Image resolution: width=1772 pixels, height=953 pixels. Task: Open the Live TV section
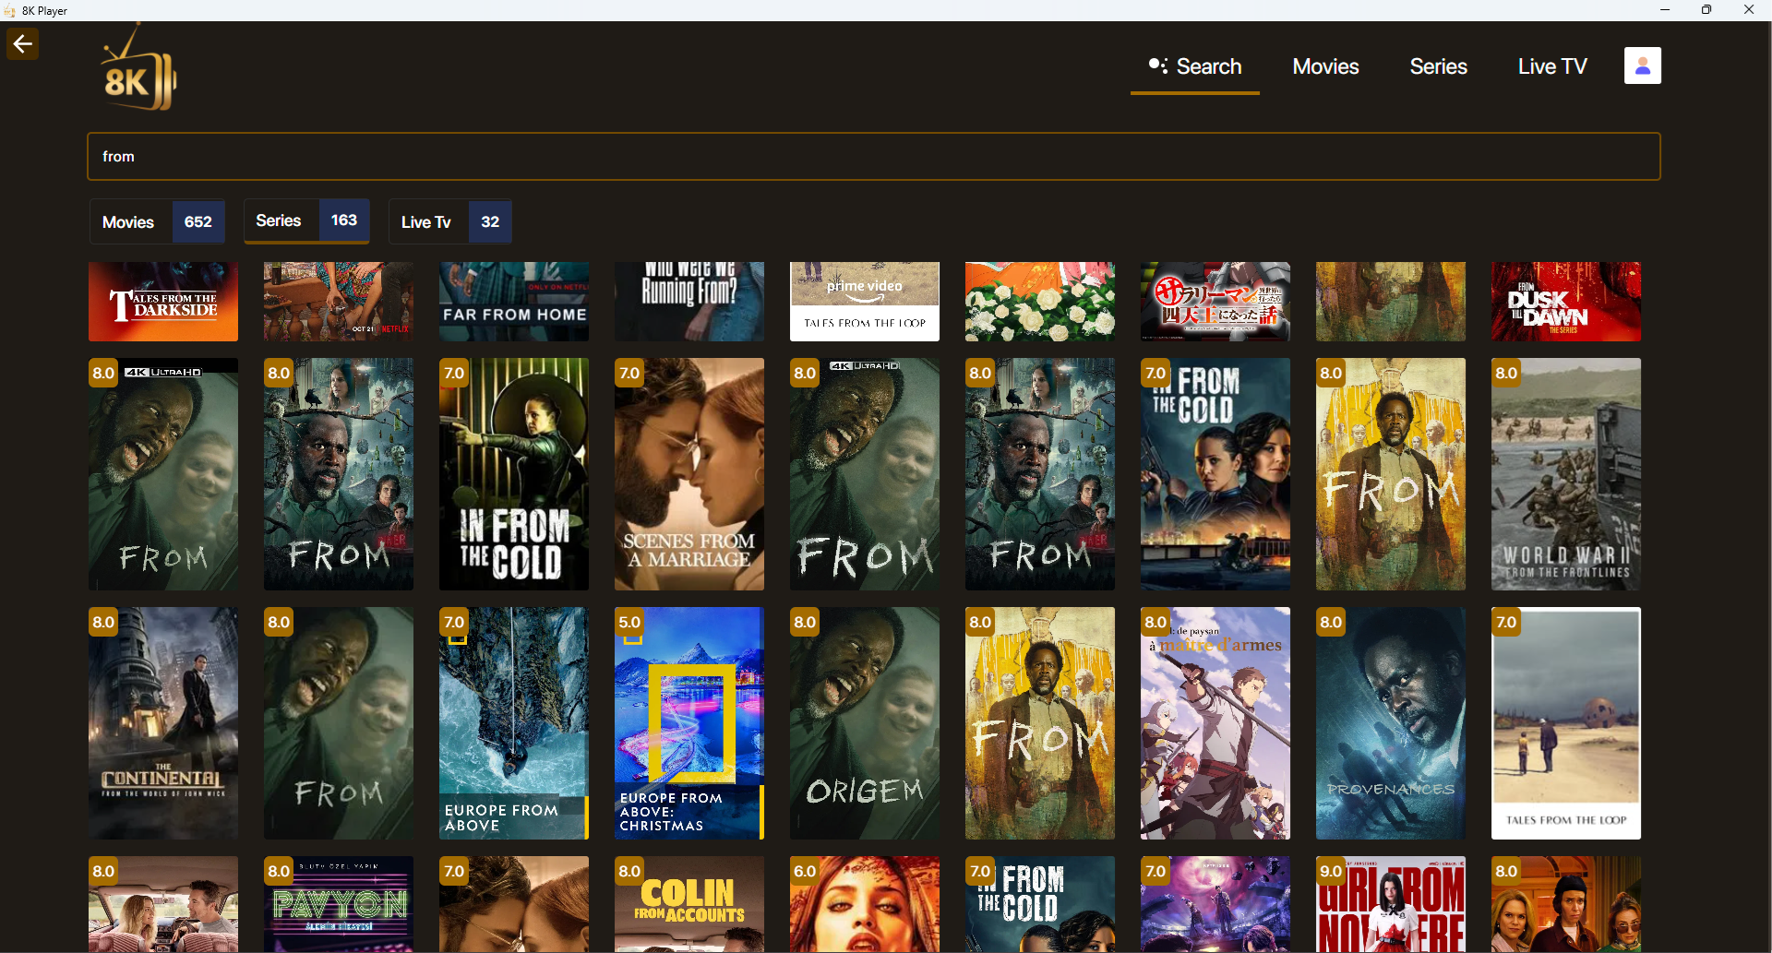[x=1552, y=66]
